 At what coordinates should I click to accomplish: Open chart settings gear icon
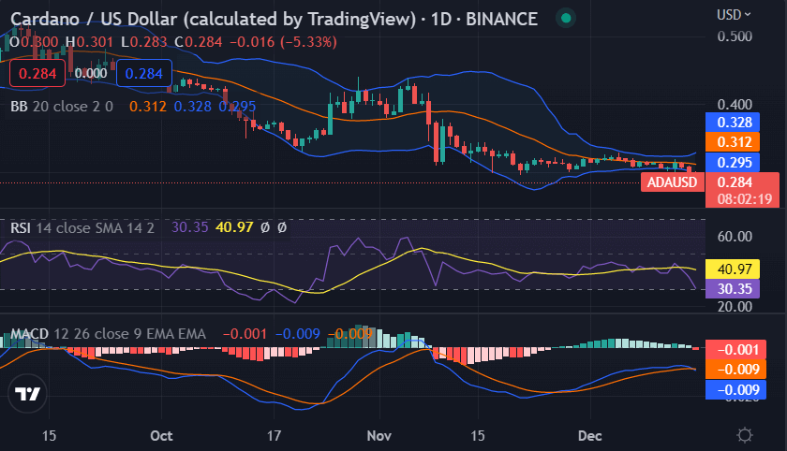coord(744,435)
